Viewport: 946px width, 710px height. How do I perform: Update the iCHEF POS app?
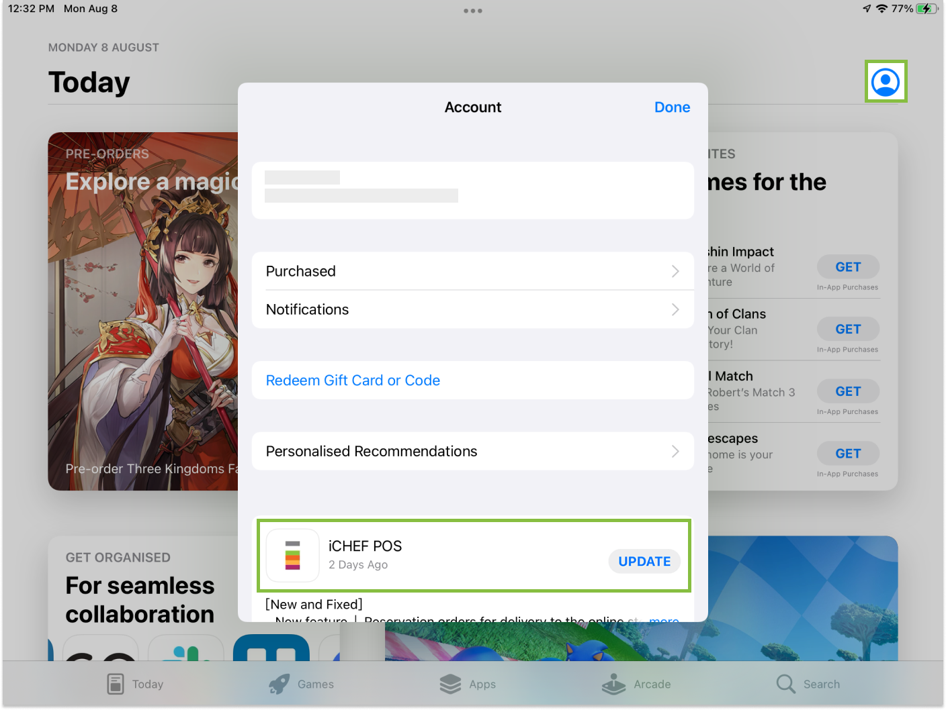pyautogui.click(x=644, y=562)
